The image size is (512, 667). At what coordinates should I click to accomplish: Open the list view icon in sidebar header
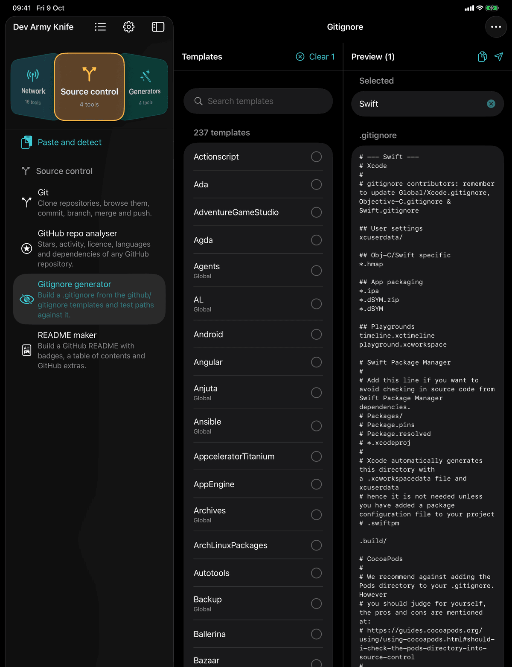pos(100,27)
